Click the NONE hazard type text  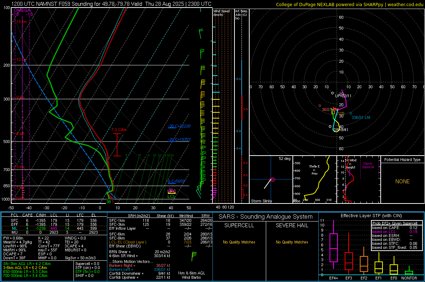(403, 182)
